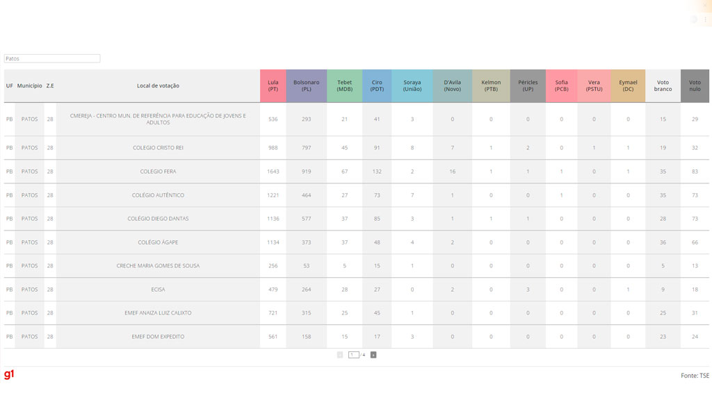Click the Local de votação column header
The height and width of the screenshot is (400, 712).
pyautogui.click(x=158, y=86)
